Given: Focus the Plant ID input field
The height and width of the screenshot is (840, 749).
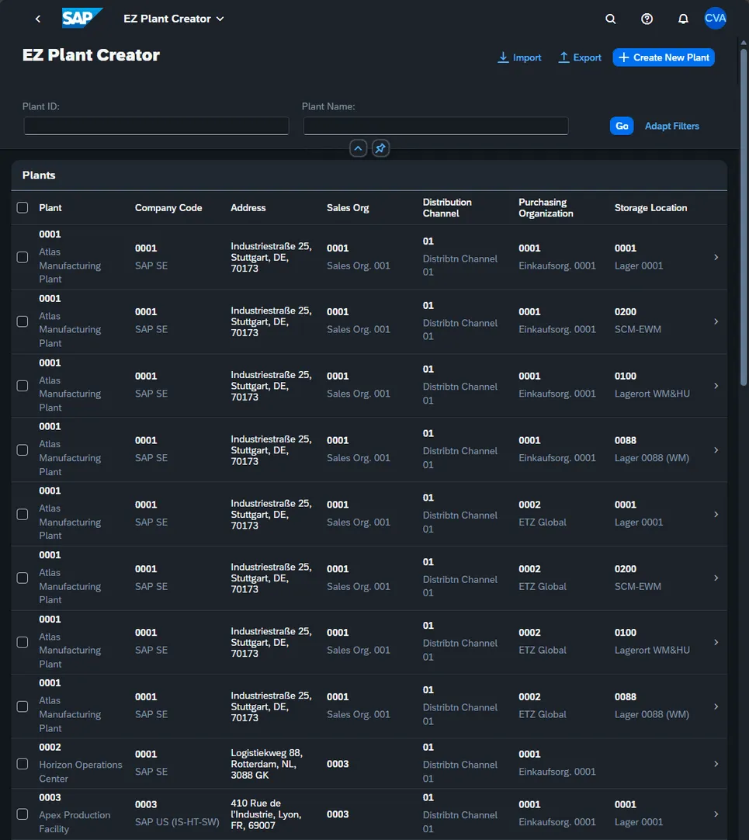Looking at the screenshot, I should tap(157, 126).
